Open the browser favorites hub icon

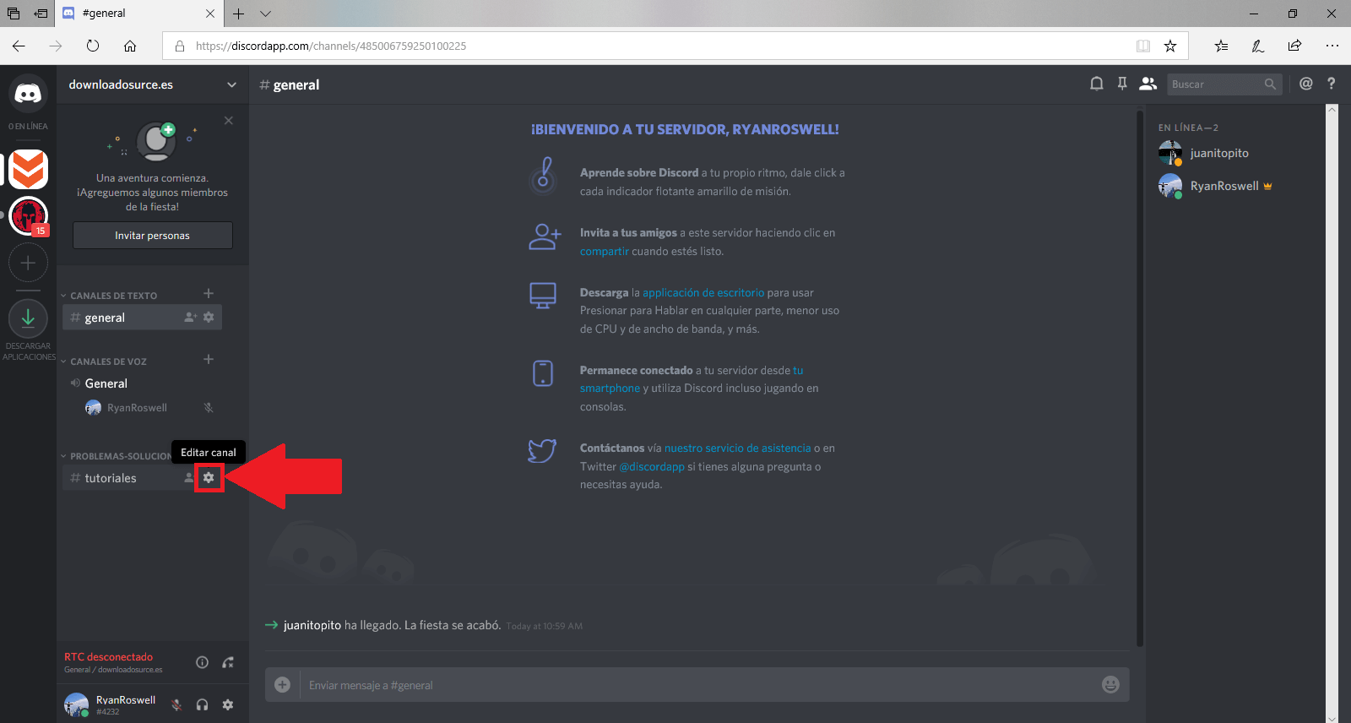[1221, 46]
